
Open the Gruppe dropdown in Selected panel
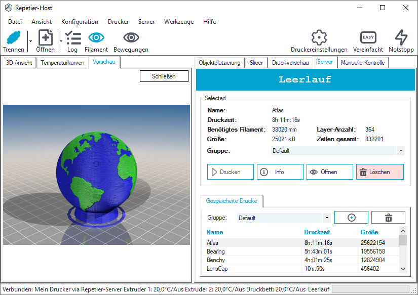click(x=338, y=151)
